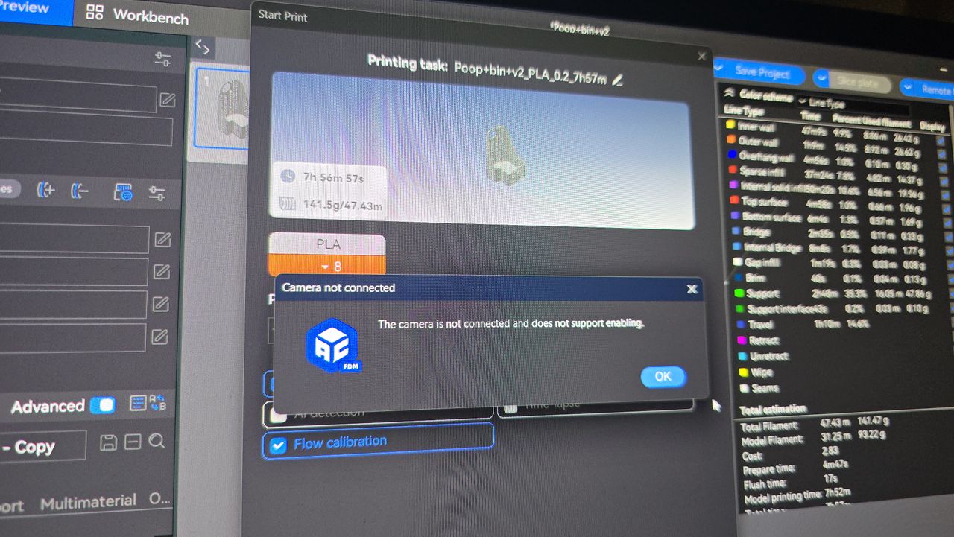This screenshot has height=537, width=954.
Task: Toggle the Flow calibration checkbox
Action: [x=278, y=445]
